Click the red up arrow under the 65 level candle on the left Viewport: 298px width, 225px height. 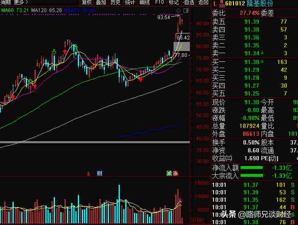tap(35, 86)
